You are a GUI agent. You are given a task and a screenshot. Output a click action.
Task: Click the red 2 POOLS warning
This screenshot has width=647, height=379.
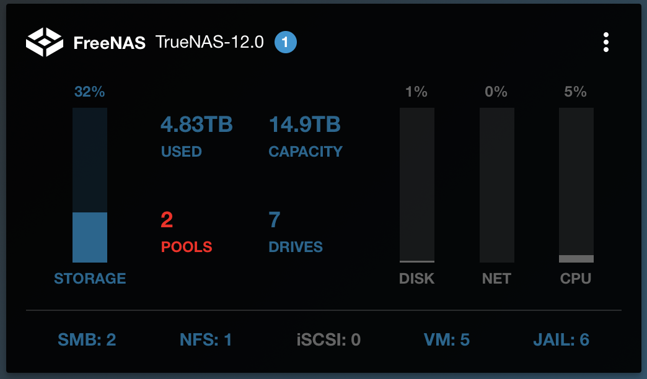point(187,232)
